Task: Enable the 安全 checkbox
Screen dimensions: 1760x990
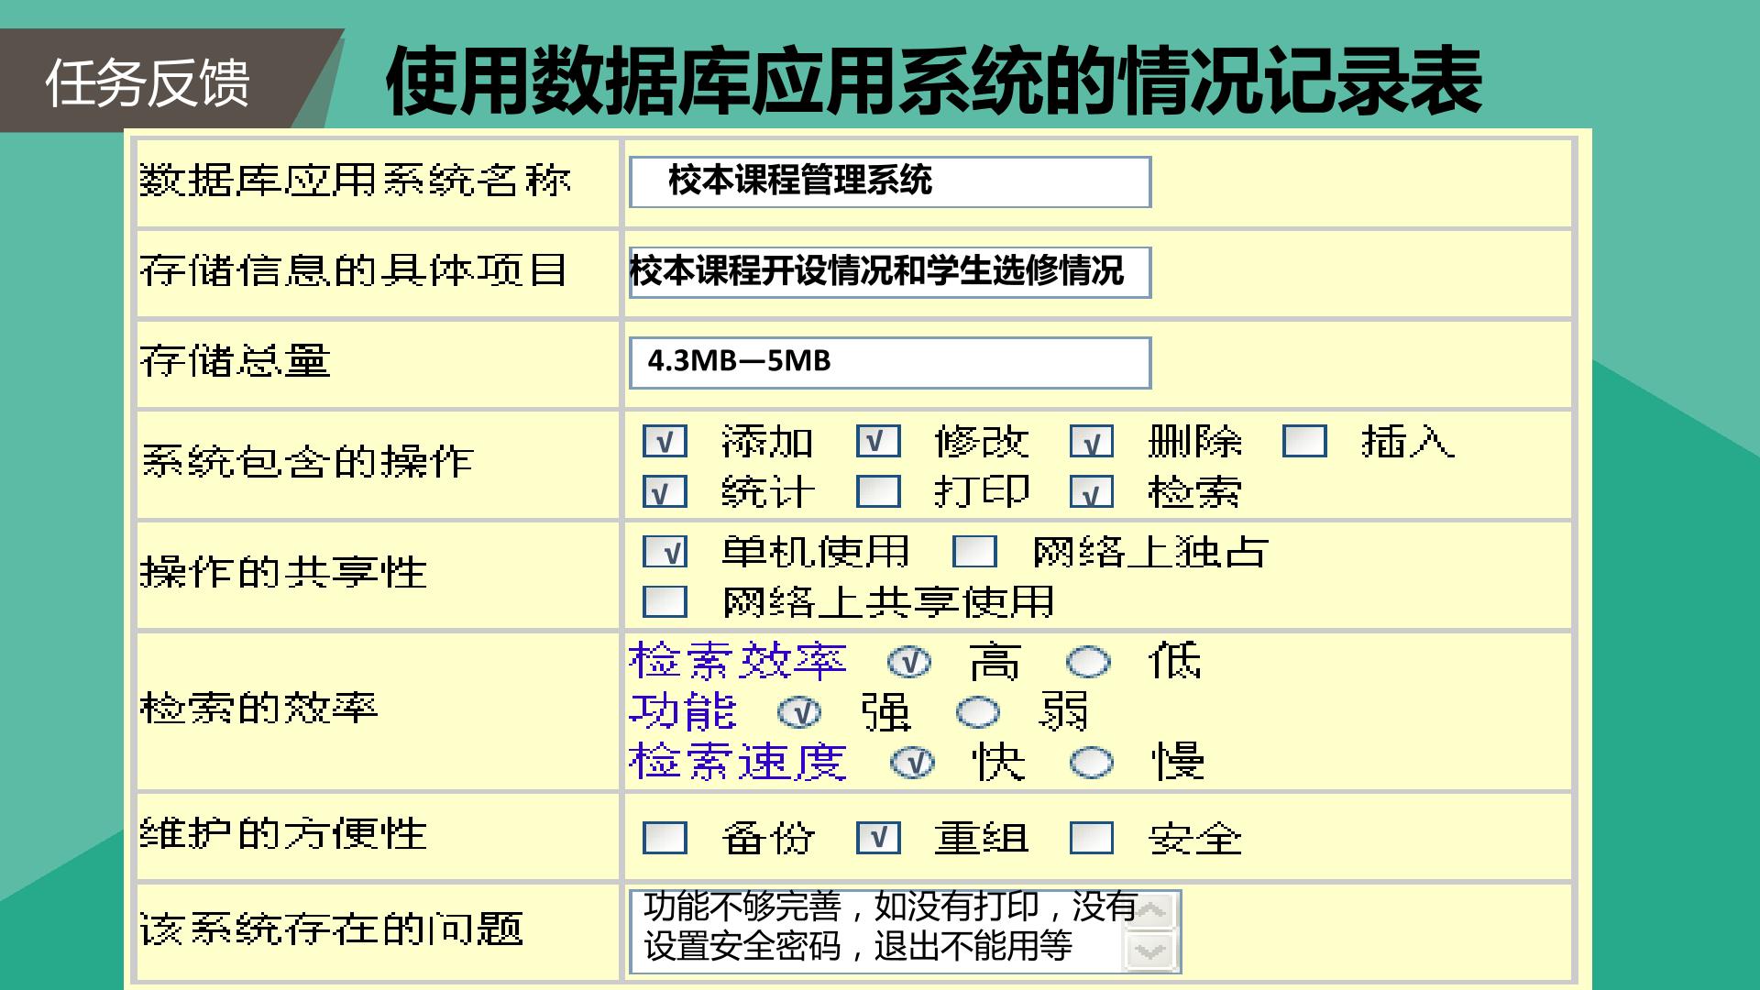Action: 1091,837
